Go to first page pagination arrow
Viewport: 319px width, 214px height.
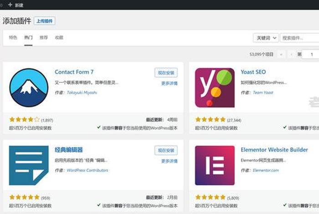[281, 55]
